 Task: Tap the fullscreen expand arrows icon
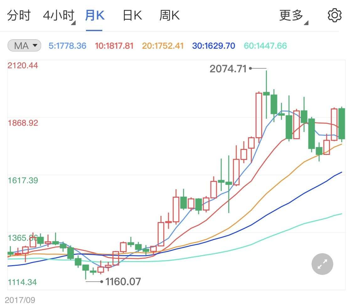coord(322,264)
